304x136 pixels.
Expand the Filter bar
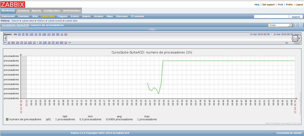click(152, 29)
